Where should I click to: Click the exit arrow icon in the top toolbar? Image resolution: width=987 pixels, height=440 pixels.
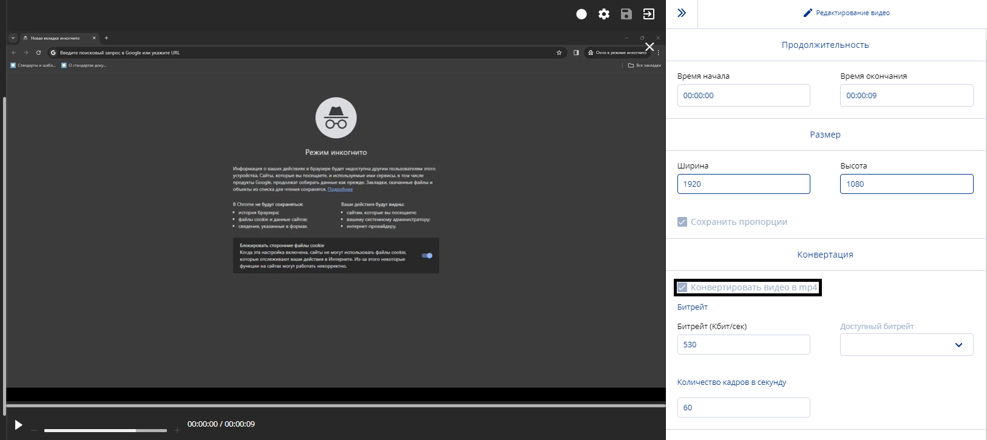(649, 14)
